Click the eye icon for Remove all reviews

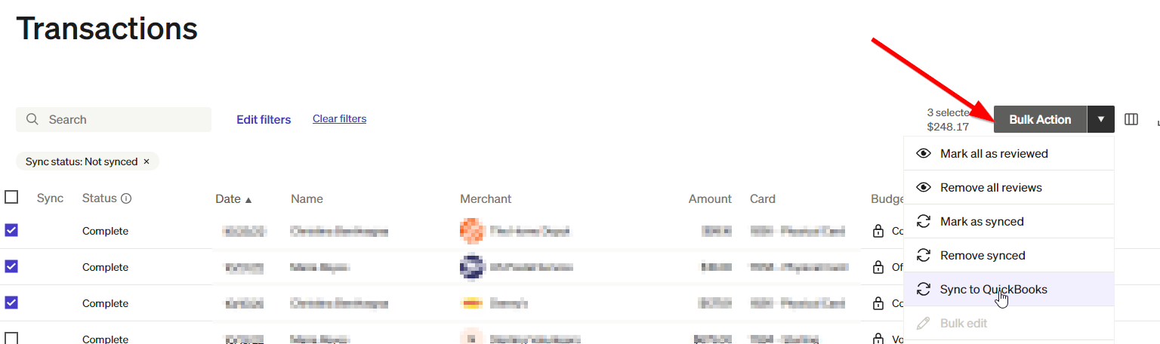click(923, 187)
